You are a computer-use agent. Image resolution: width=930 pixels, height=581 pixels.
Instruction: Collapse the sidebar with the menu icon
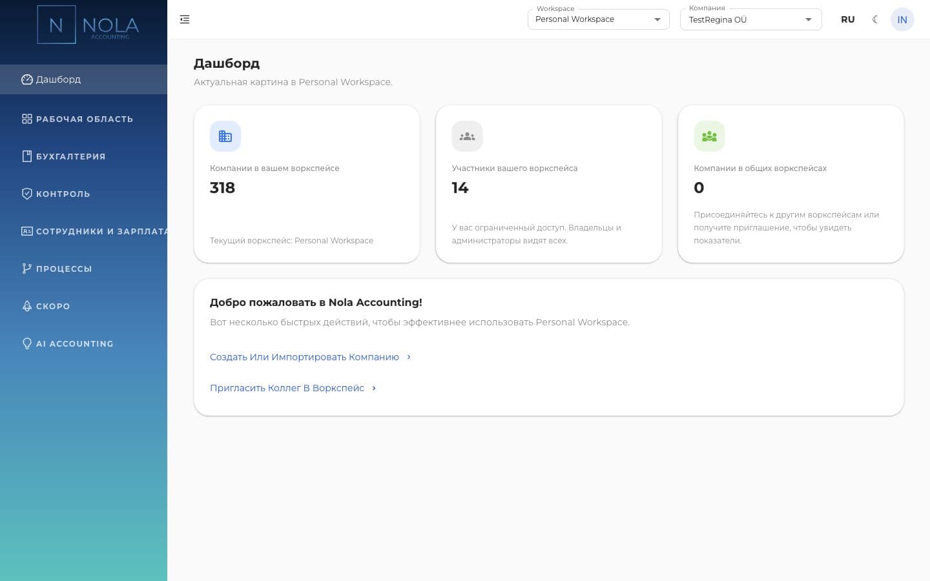pos(185,19)
